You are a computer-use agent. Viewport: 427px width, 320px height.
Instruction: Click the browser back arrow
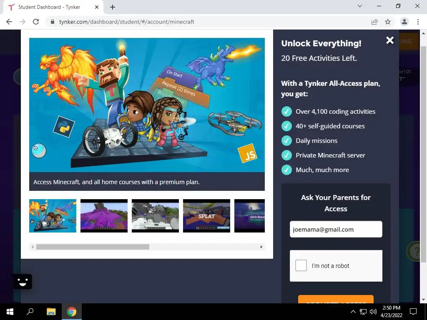tap(9, 22)
